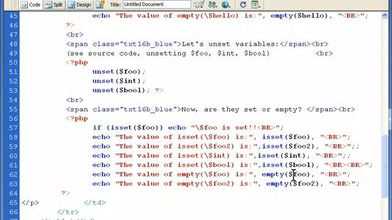Switch to Code view
The image size is (392, 220).
coord(31,4)
